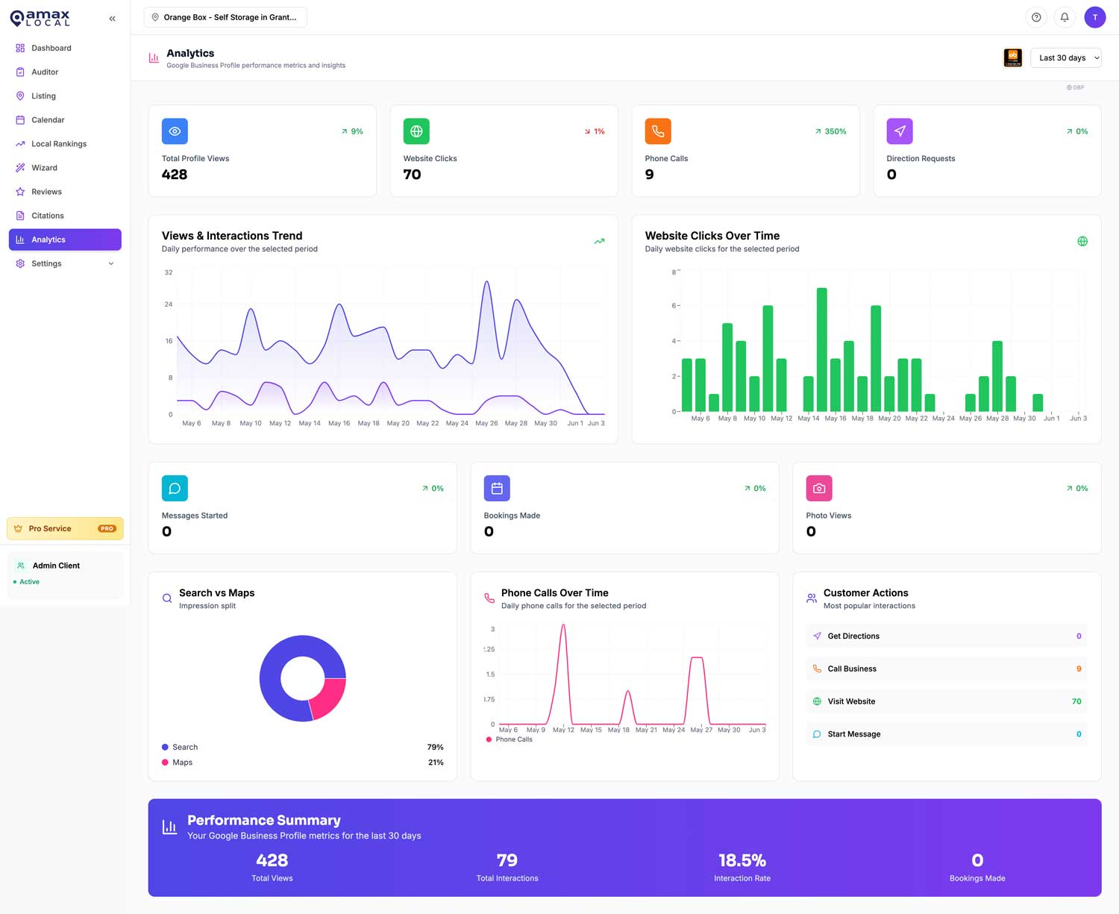Screen dimensions: 1119x914
Task: Click the people icon beside Customer Actions
Action: 812,598
